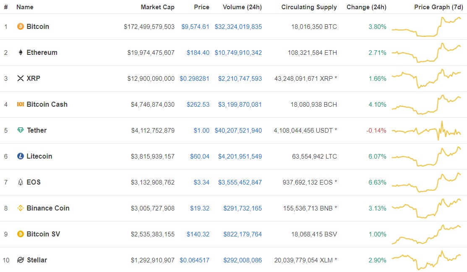The width and height of the screenshot is (467, 272).
Task: Sort by Volume (24h) column header
Action: (x=243, y=7)
